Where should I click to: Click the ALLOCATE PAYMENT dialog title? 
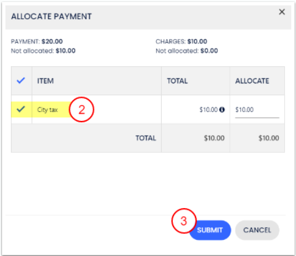pyautogui.click(x=51, y=17)
